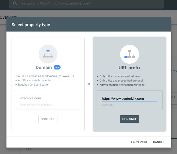Click the URL prefix sitemap icon
177x154 pixels.
130,54
